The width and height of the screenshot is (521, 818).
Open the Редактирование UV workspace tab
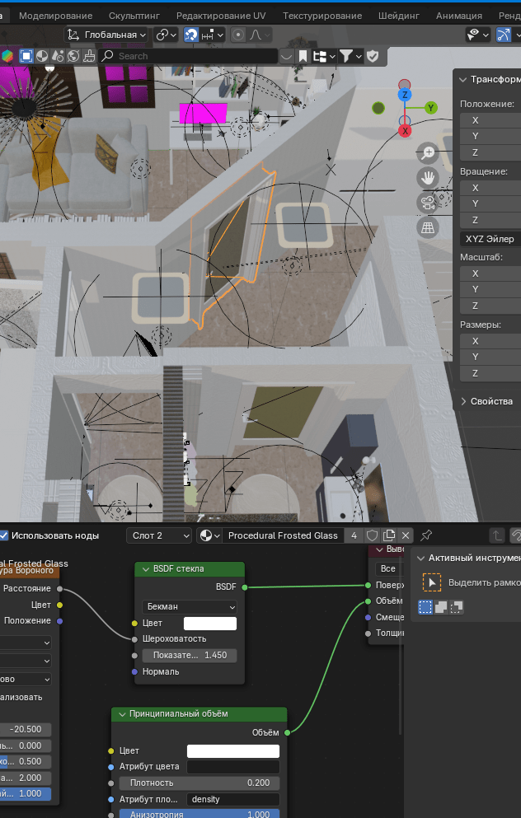coord(221,16)
